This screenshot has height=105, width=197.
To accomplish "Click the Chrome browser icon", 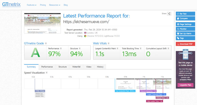I will 85,36.
